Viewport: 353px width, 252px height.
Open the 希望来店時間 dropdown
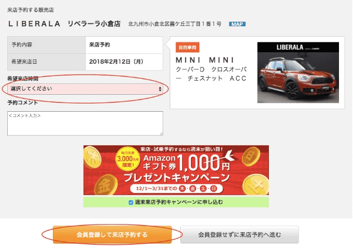(85, 89)
